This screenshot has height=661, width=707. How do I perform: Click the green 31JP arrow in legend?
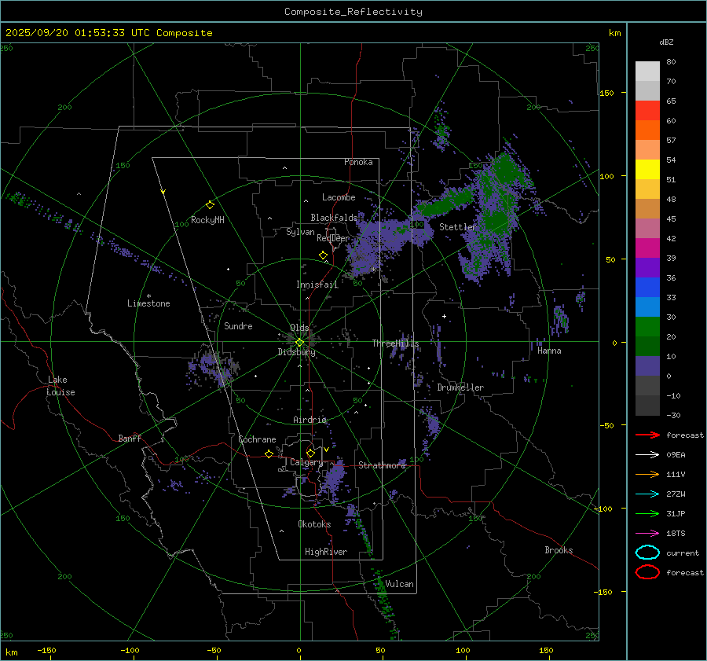pyautogui.click(x=647, y=513)
